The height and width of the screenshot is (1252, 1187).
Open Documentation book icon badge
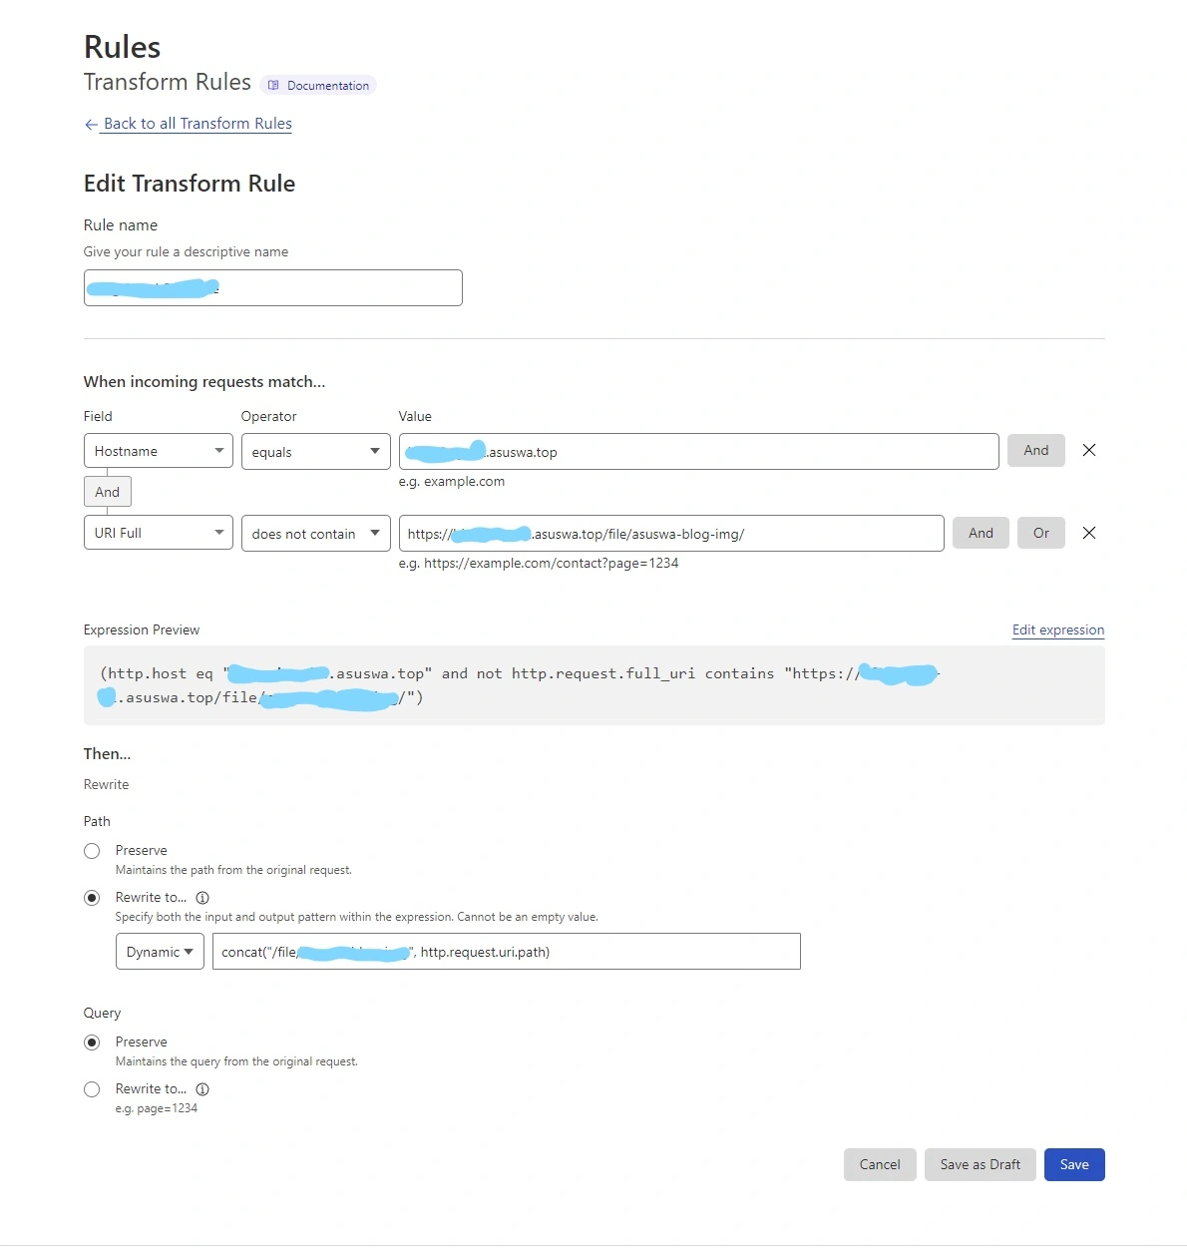(273, 86)
